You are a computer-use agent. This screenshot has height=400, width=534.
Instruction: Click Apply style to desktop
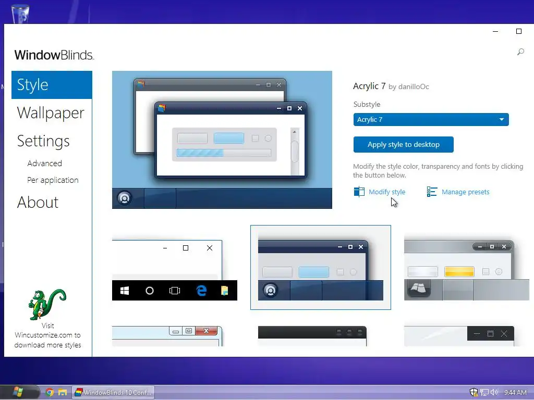[403, 145]
